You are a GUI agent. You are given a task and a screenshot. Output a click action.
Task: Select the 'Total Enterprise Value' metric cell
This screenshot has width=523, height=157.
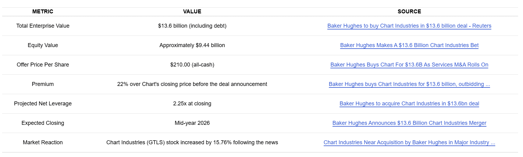(43, 26)
